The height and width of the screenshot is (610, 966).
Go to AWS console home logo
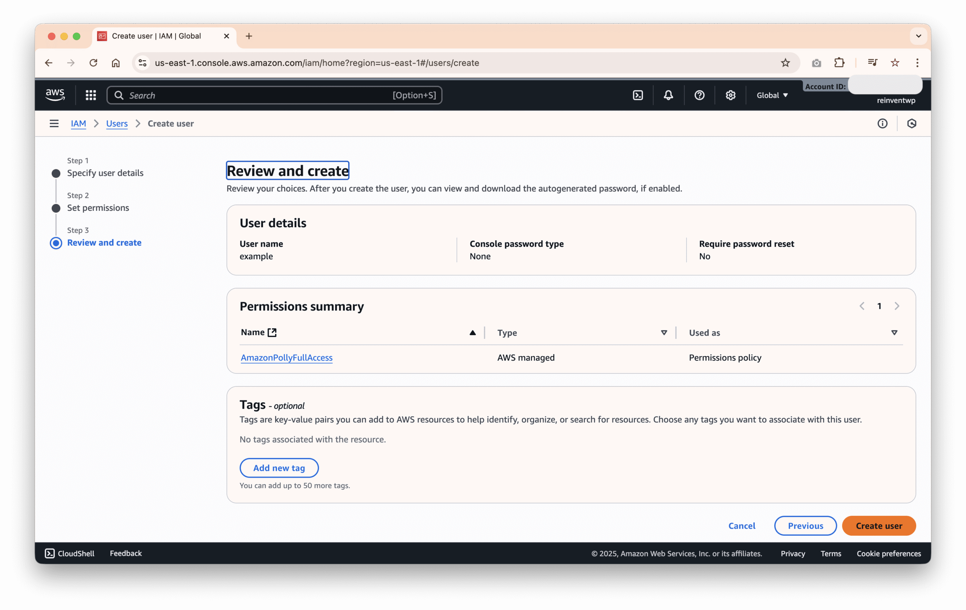point(55,95)
